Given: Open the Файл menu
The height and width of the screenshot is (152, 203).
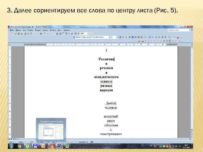Looking at the screenshot, I should (12, 30).
